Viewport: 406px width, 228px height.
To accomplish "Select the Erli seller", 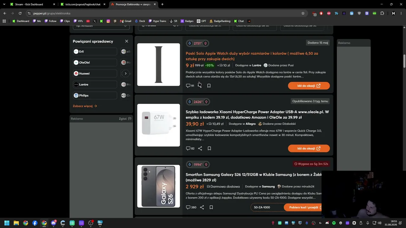I will [x=95, y=52].
